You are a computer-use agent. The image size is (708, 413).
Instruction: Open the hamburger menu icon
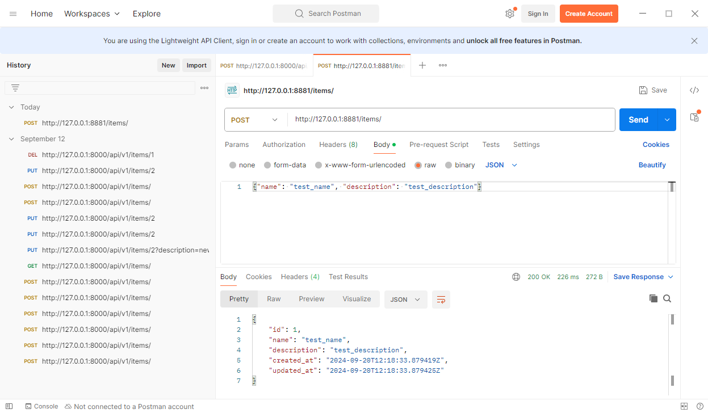(13, 14)
